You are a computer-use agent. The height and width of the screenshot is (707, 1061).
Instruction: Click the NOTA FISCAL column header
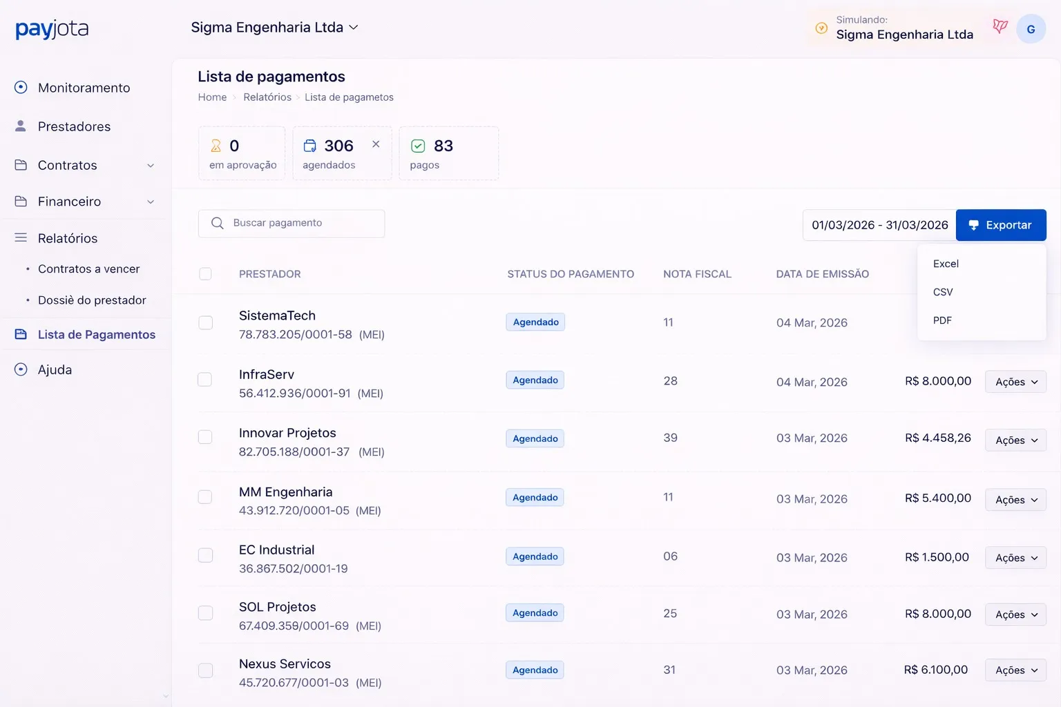(697, 274)
